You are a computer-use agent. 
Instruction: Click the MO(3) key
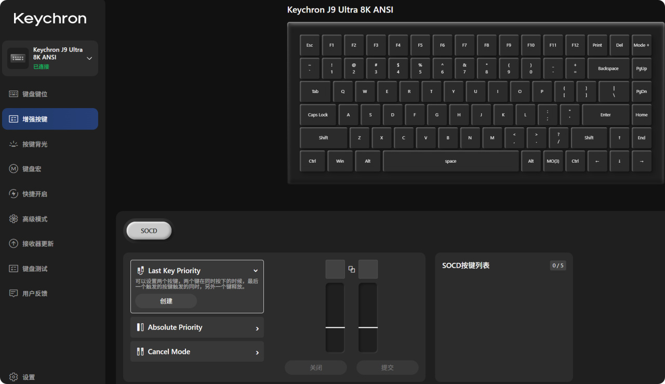(553, 161)
